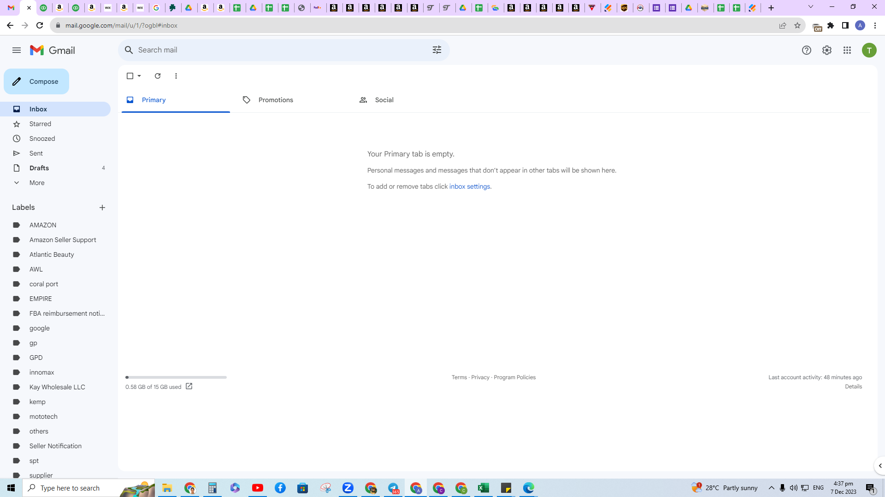The image size is (885, 497).
Task: Open the browser Extensions puzzle icon
Action: click(831, 25)
